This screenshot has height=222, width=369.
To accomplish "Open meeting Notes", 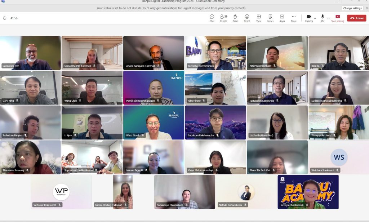I will (270, 18).
